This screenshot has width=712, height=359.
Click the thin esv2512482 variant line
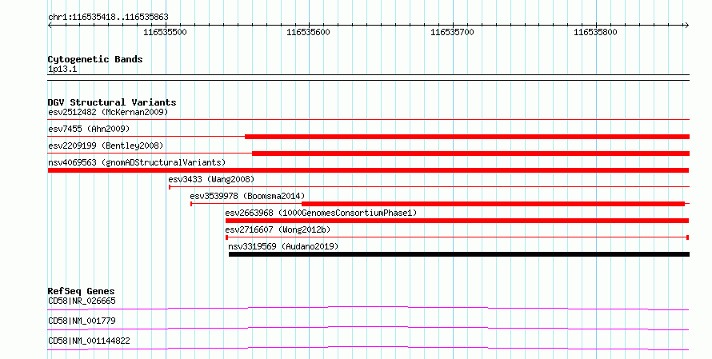368,120
